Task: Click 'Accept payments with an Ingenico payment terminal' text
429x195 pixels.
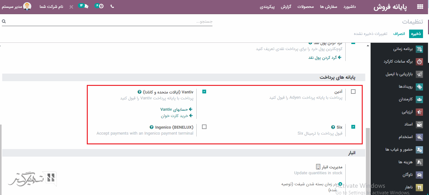Action: [145, 133]
